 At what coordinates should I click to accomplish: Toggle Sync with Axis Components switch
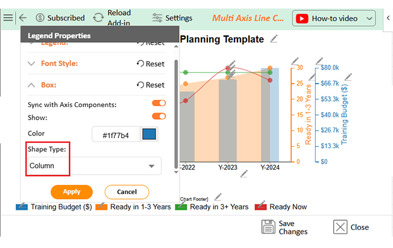159,104
